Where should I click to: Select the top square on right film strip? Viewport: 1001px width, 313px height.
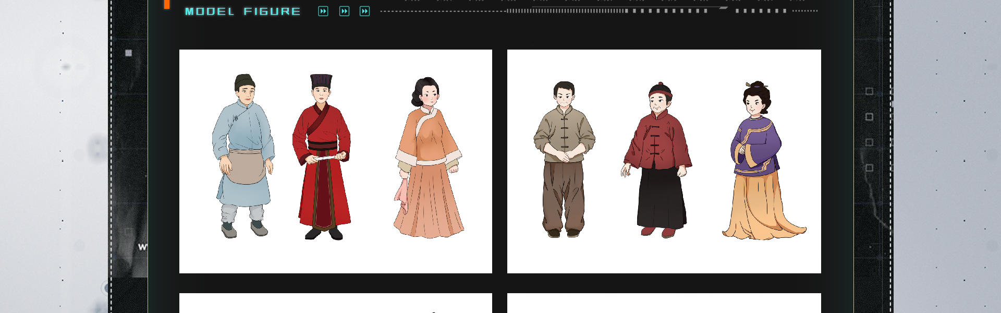tap(869, 91)
